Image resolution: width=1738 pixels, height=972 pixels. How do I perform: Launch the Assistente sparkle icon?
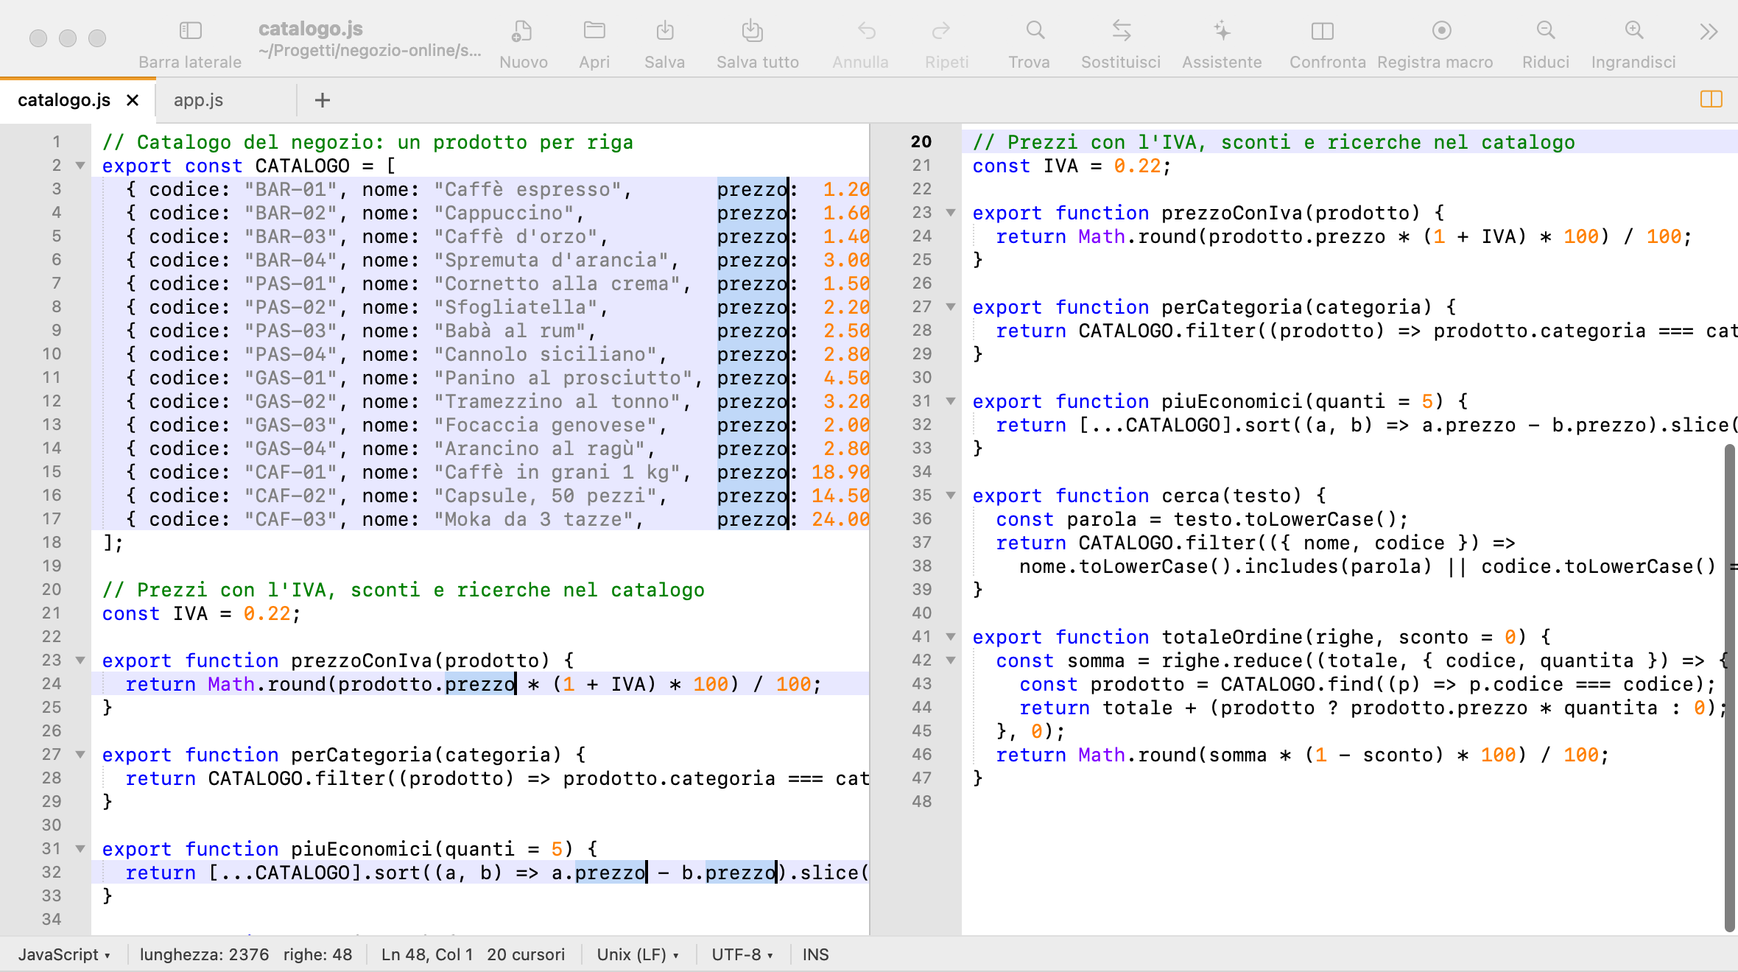[1222, 31]
